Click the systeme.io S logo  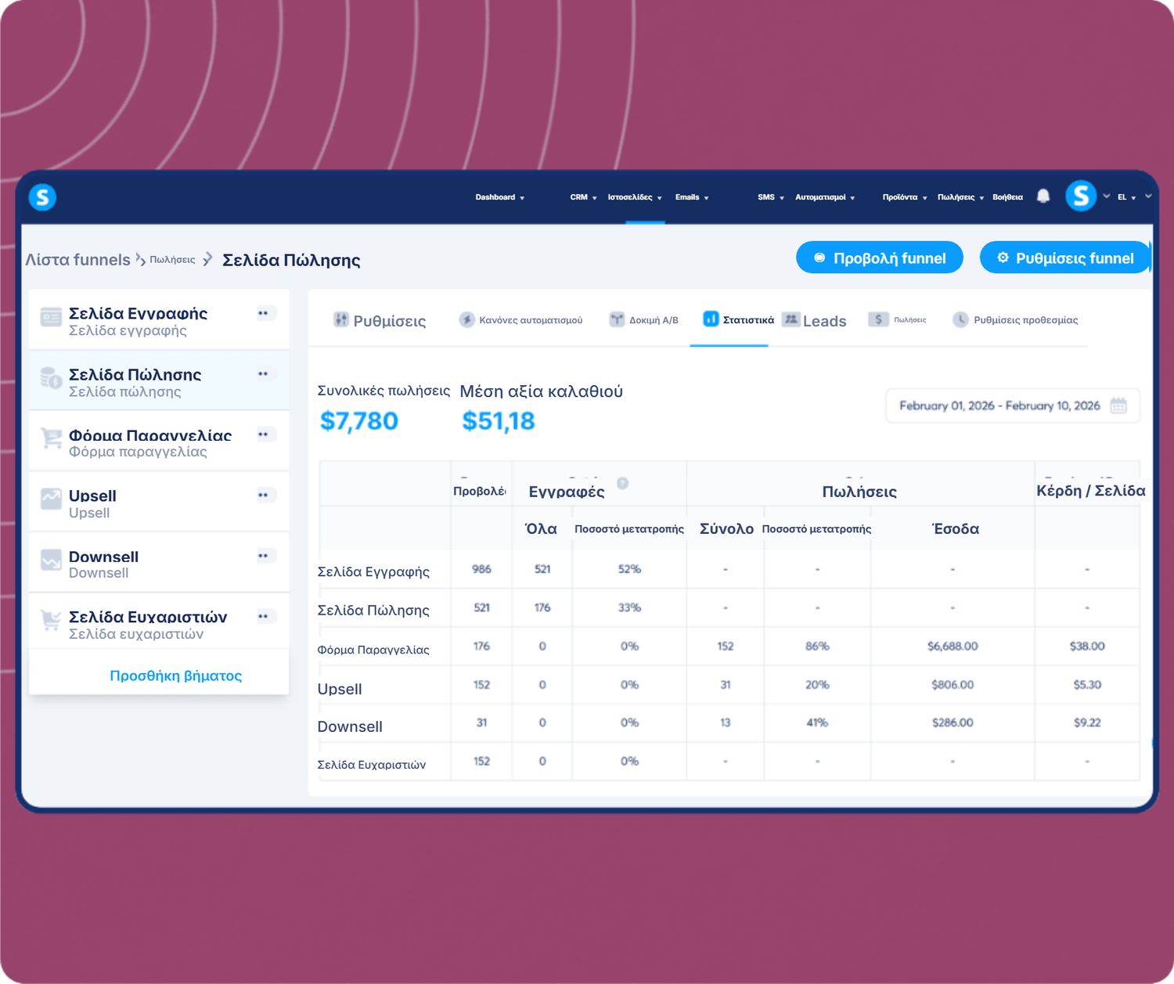[x=42, y=197]
